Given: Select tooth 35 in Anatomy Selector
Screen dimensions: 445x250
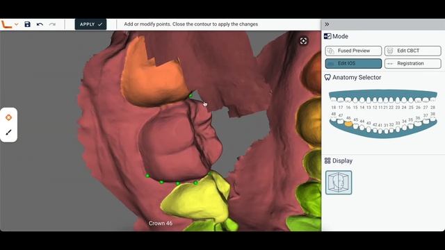Looking at the screenshot, I should 411,126.
